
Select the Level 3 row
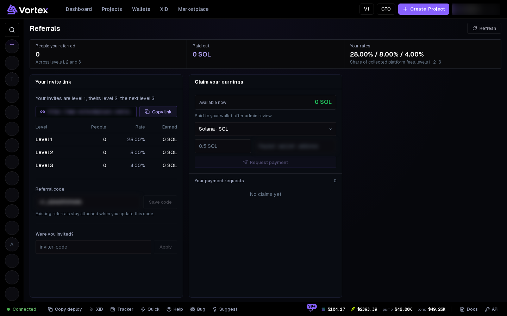click(106, 165)
